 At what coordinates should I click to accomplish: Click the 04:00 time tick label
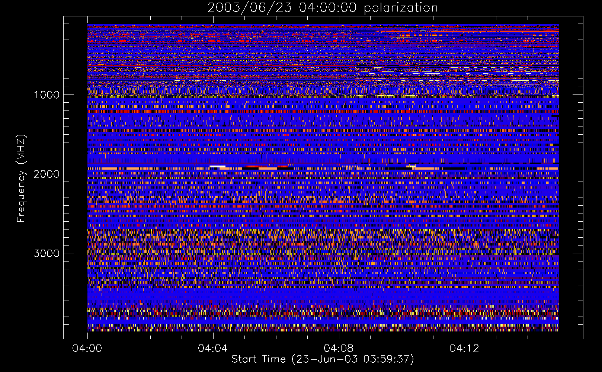click(x=87, y=349)
